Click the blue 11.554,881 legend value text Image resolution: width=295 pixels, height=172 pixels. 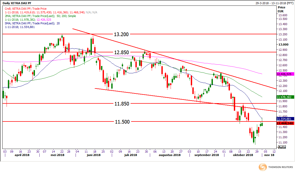pos(28,27)
